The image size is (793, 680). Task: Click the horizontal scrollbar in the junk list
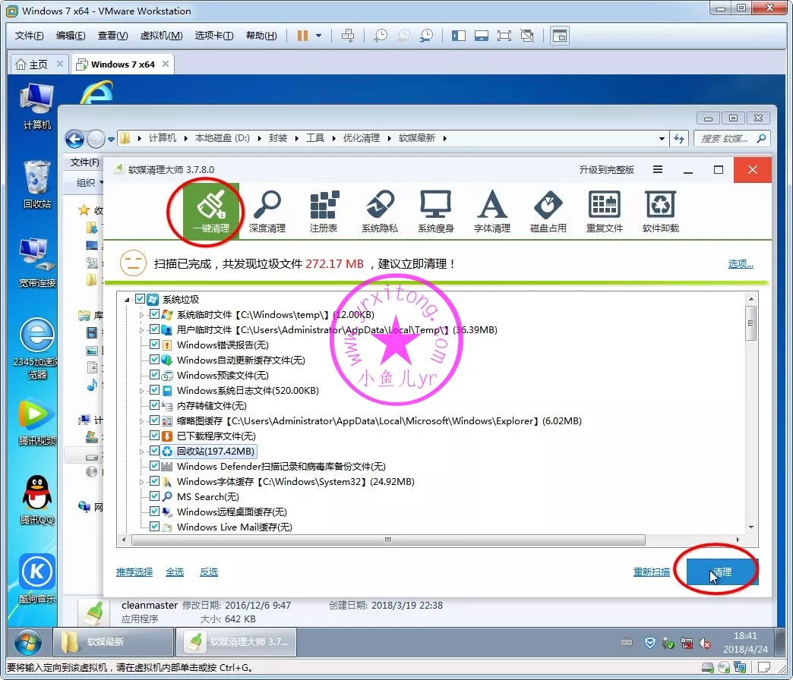coord(387,540)
